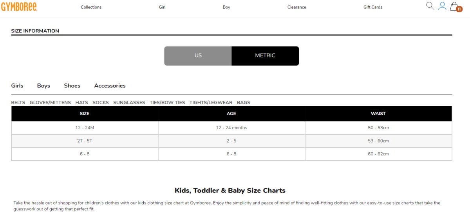
Task: Click the Gymboree logo
Action: pos(19,7)
